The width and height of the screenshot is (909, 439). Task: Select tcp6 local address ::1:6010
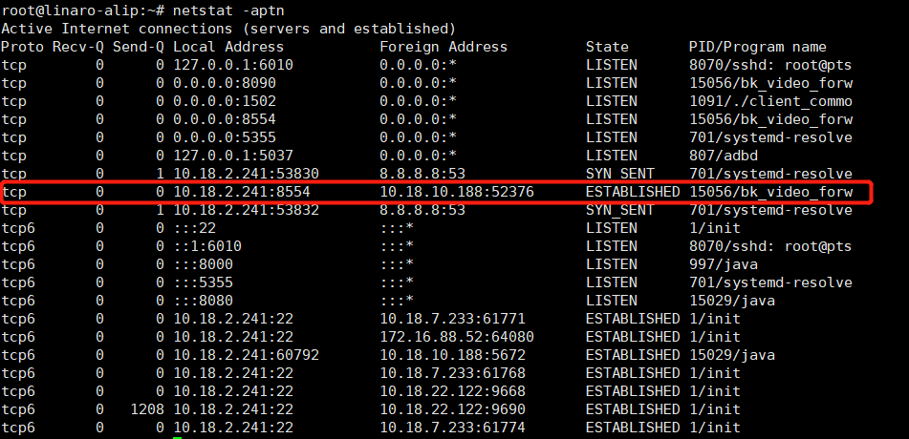coord(207,246)
